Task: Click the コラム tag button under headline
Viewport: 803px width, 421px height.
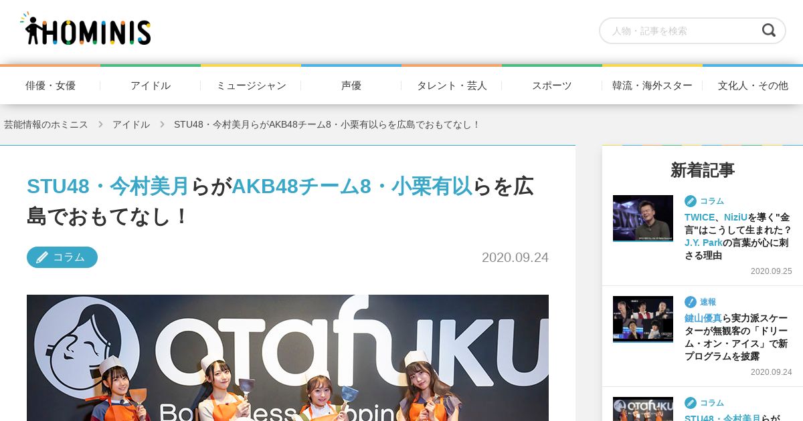Action: click(x=62, y=257)
